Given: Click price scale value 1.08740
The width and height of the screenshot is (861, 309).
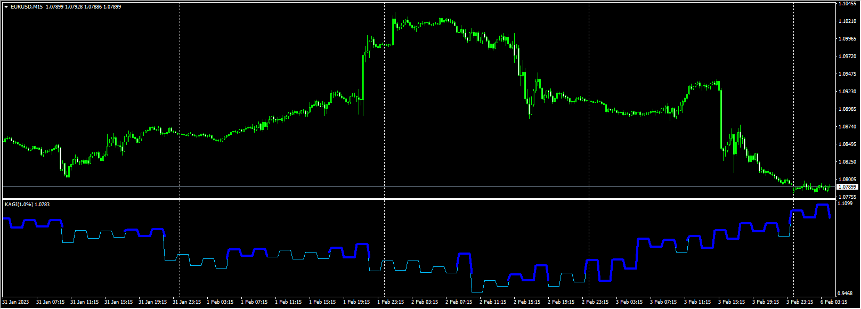Looking at the screenshot, I should pyautogui.click(x=847, y=127).
